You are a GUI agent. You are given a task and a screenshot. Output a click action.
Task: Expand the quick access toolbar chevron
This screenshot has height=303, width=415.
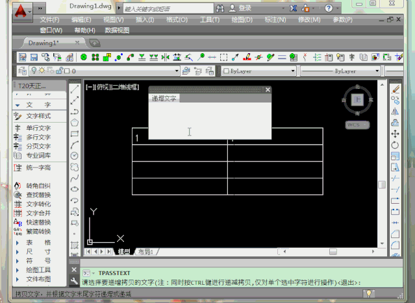(40, 8)
